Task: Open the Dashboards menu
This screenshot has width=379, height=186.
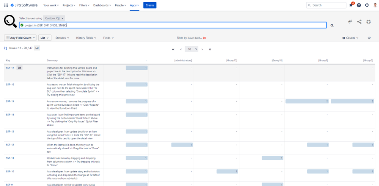Action: click(x=102, y=5)
